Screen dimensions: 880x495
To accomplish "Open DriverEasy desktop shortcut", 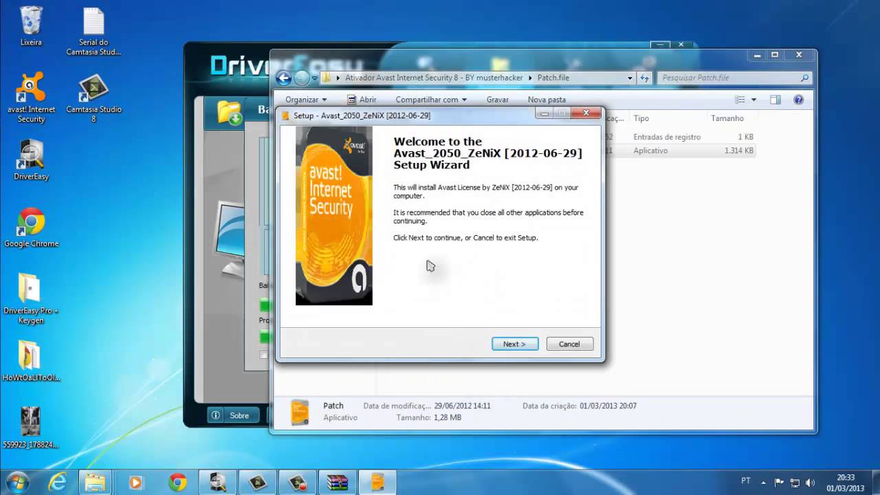I will coord(31,159).
